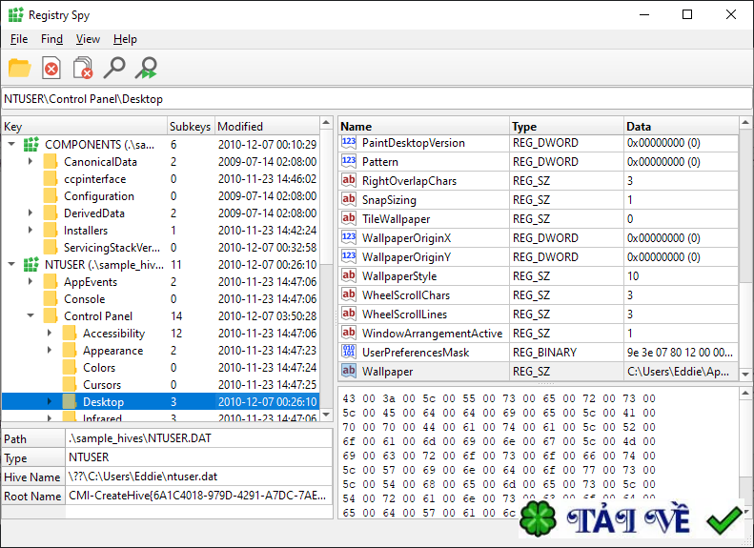Expand the Accessibility key

[x=50, y=334]
